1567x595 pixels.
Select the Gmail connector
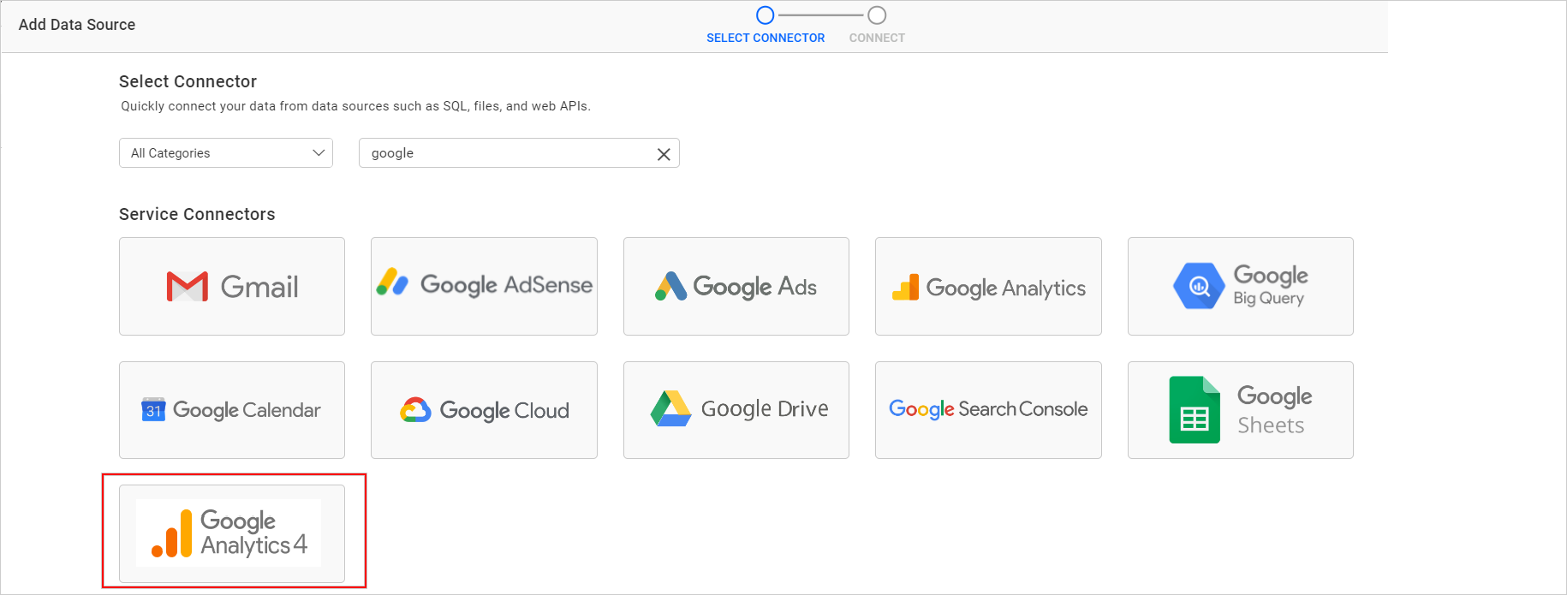(232, 286)
